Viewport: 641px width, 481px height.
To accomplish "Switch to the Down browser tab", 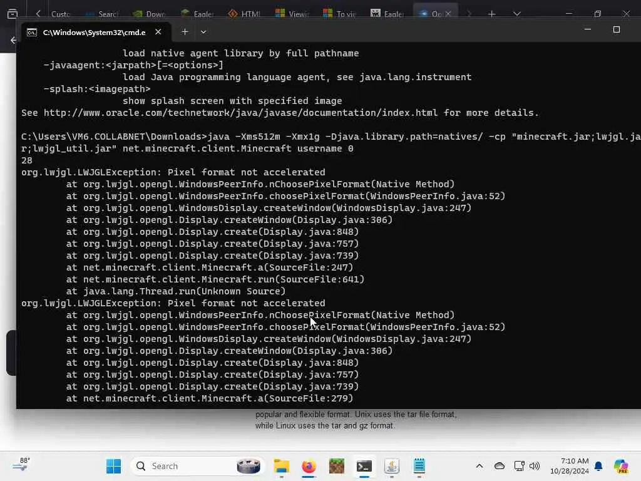I will tap(150, 14).
